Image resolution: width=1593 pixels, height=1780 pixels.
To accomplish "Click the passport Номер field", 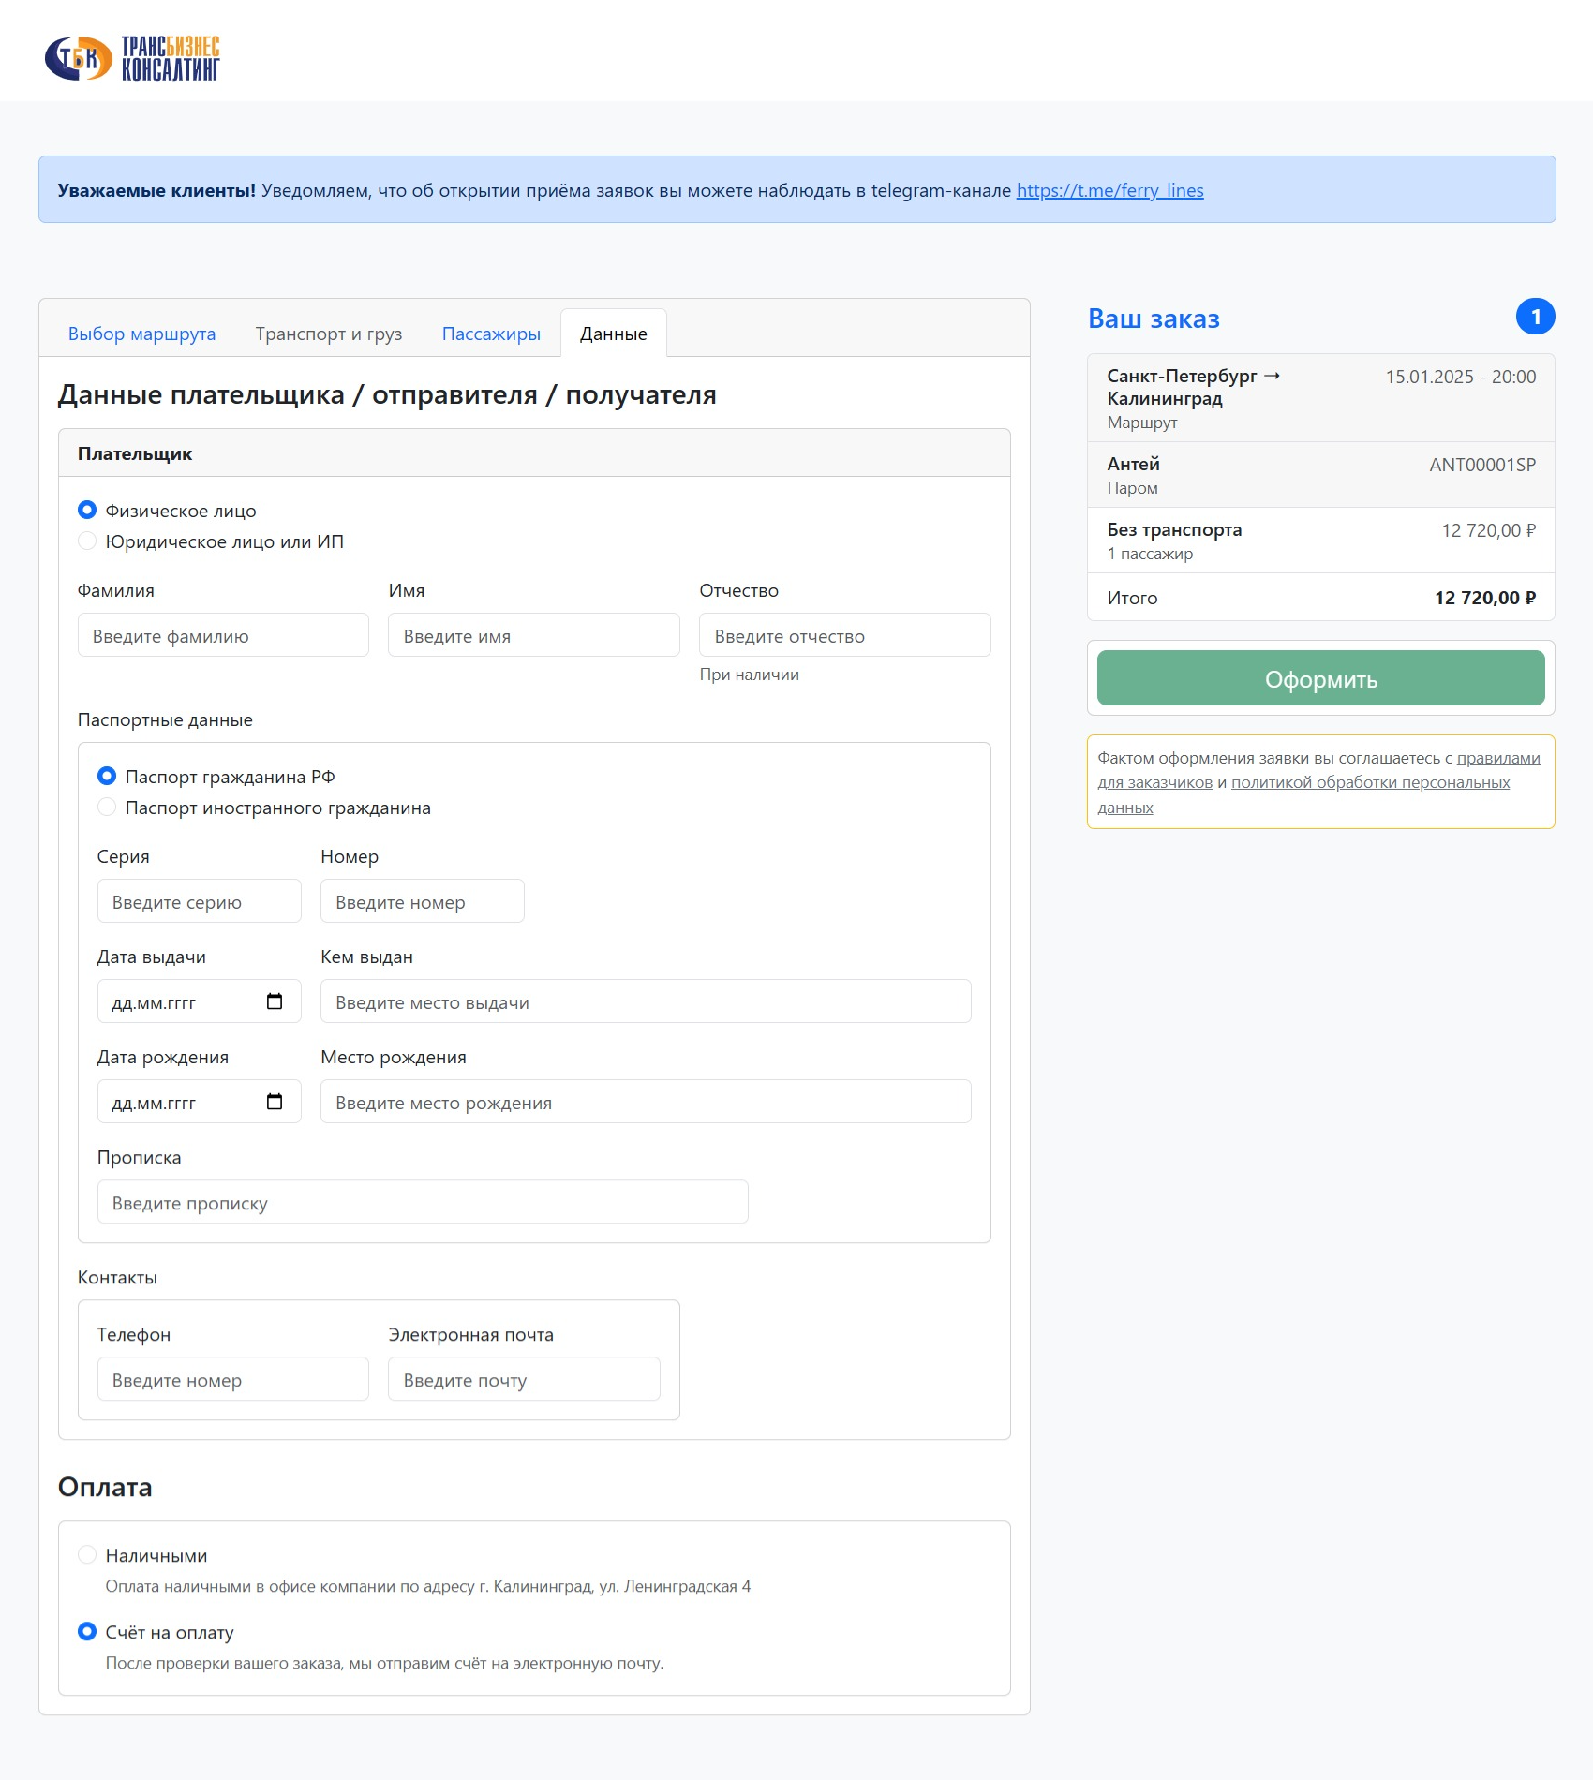I will tap(423, 901).
